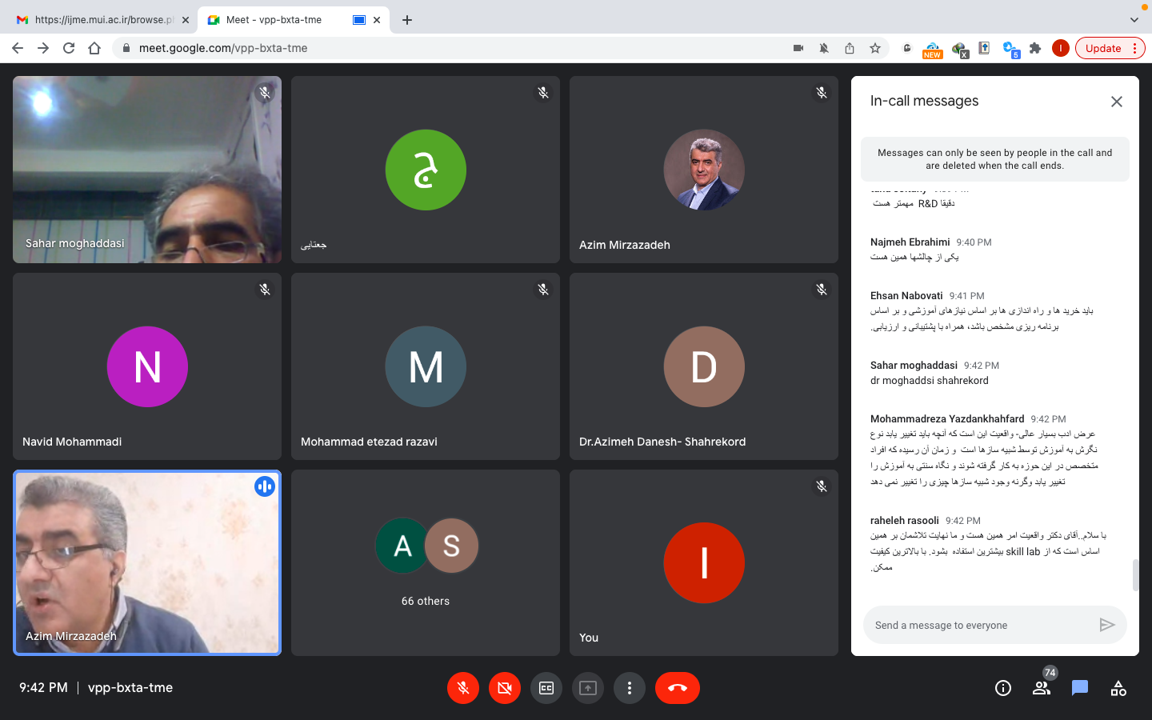Toggle the chat panel button
This screenshot has width=1152, height=720.
coord(1080,688)
